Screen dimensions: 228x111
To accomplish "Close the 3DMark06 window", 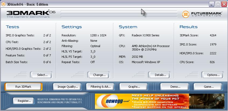I will click(x=224, y=4).
